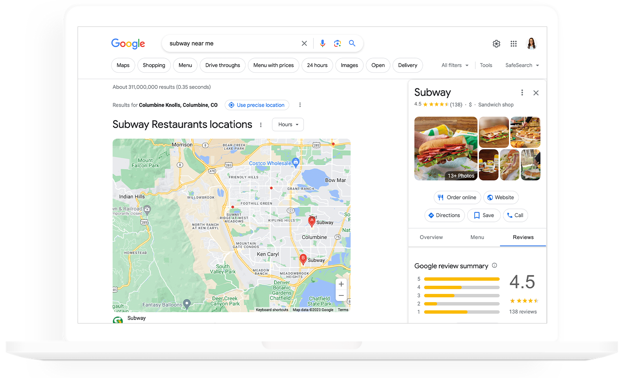Open the Hours dropdown
The width and height of the screenshot is (624, 378).
pos(287,124)
